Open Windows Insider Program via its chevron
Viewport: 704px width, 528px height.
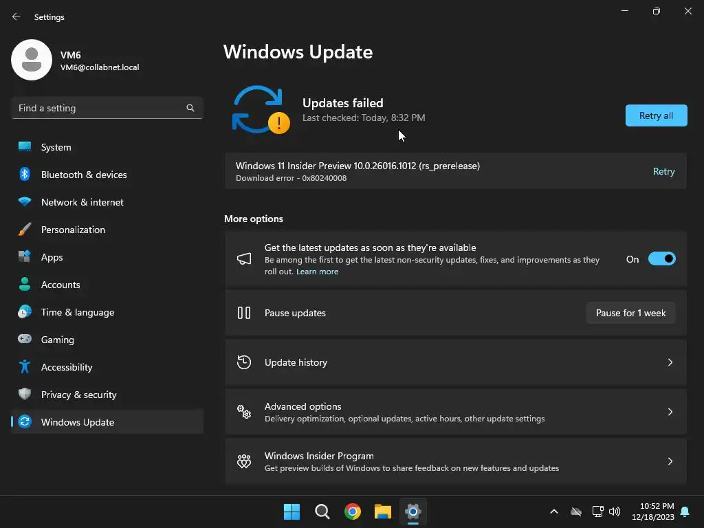(x=670, y=461)
